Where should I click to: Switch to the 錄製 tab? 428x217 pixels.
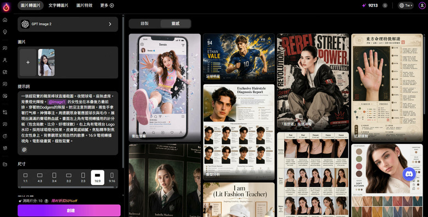click(145, 24)
